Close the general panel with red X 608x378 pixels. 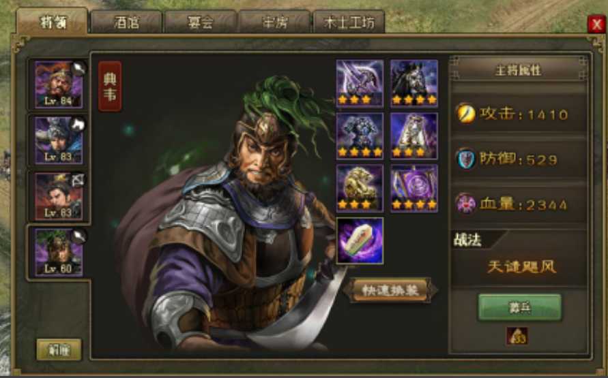[596, 25]
